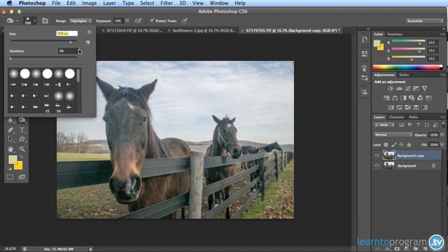
Task: Click the airbrush build-up icon
Action: click(x=139, y=21)
